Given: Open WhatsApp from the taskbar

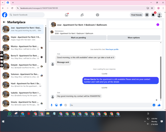Looking at the screenshot, I should point(10,114).
